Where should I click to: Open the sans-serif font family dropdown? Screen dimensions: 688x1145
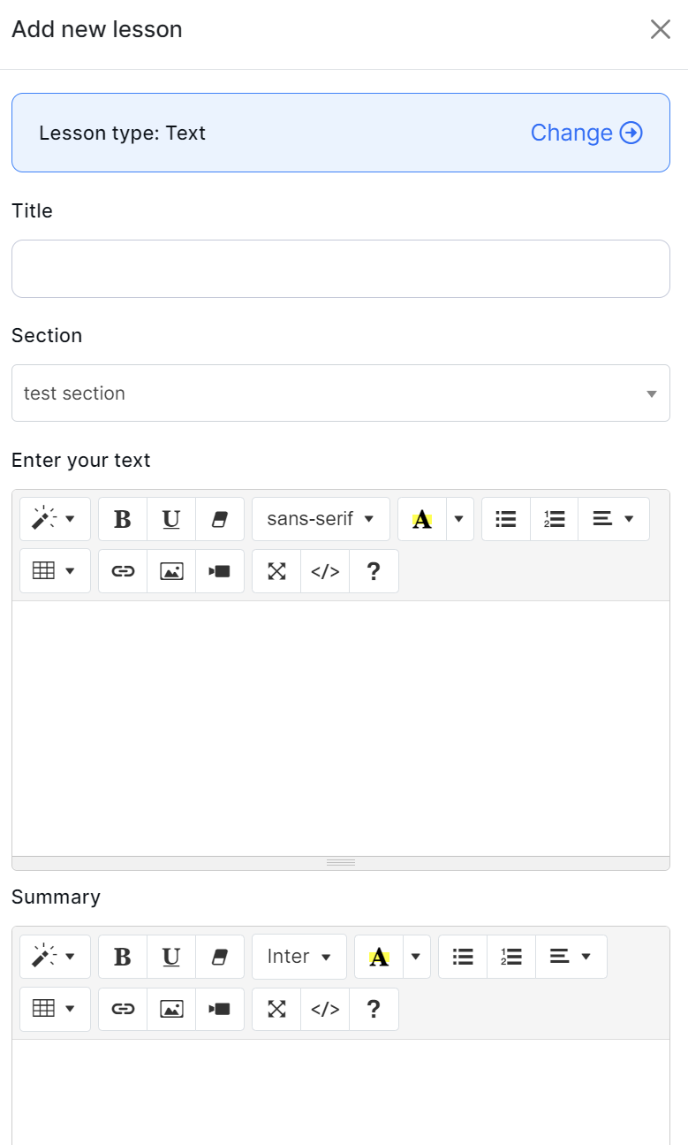(x=321, y=519)
